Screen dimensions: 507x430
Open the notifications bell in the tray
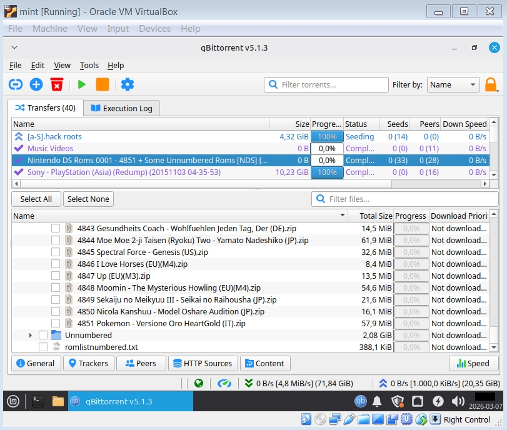377,401
